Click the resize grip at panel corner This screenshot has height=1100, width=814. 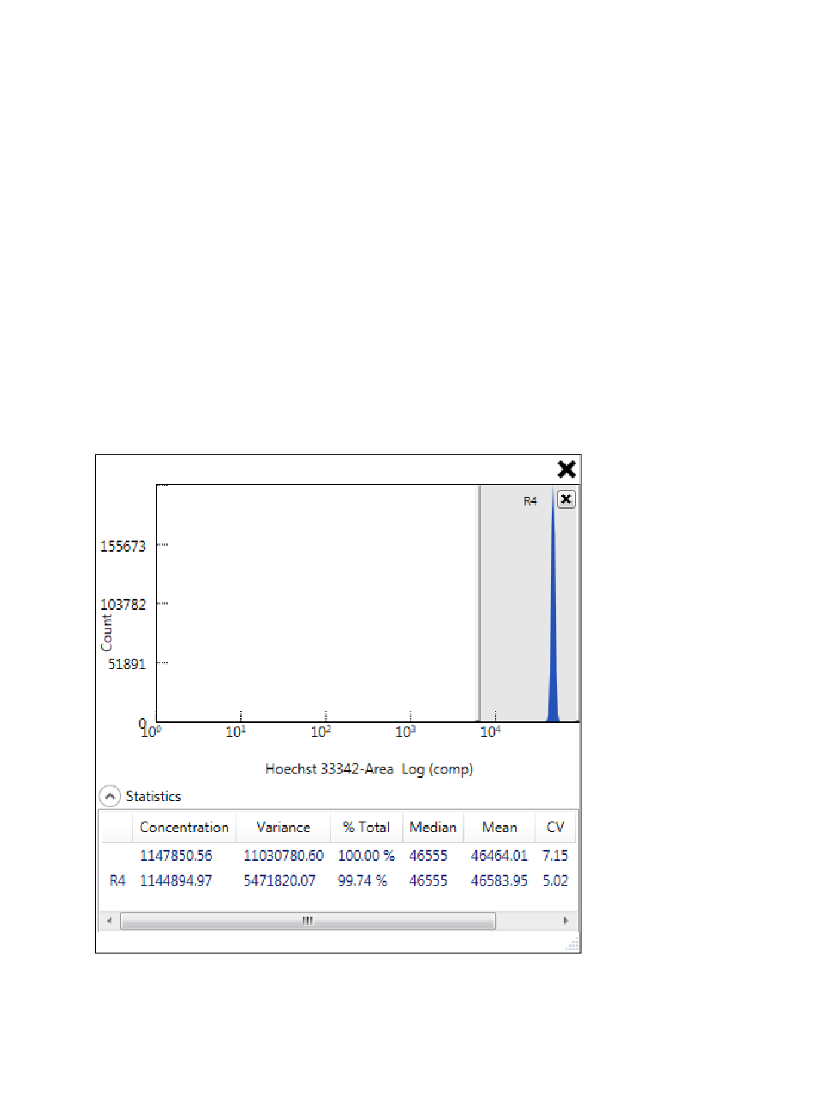[573, 945]
